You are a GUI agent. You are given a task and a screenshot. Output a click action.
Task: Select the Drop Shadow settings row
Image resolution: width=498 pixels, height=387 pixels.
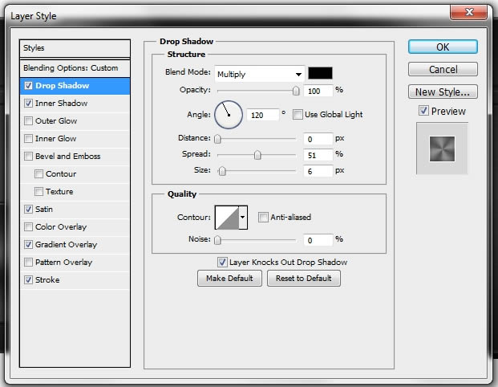coord(75,86)
